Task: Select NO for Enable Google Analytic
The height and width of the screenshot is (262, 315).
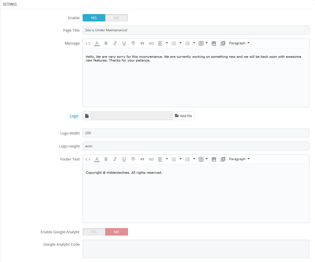Action: click(116, 232)
